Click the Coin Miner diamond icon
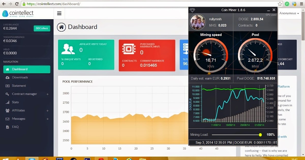 click(192, 10)
